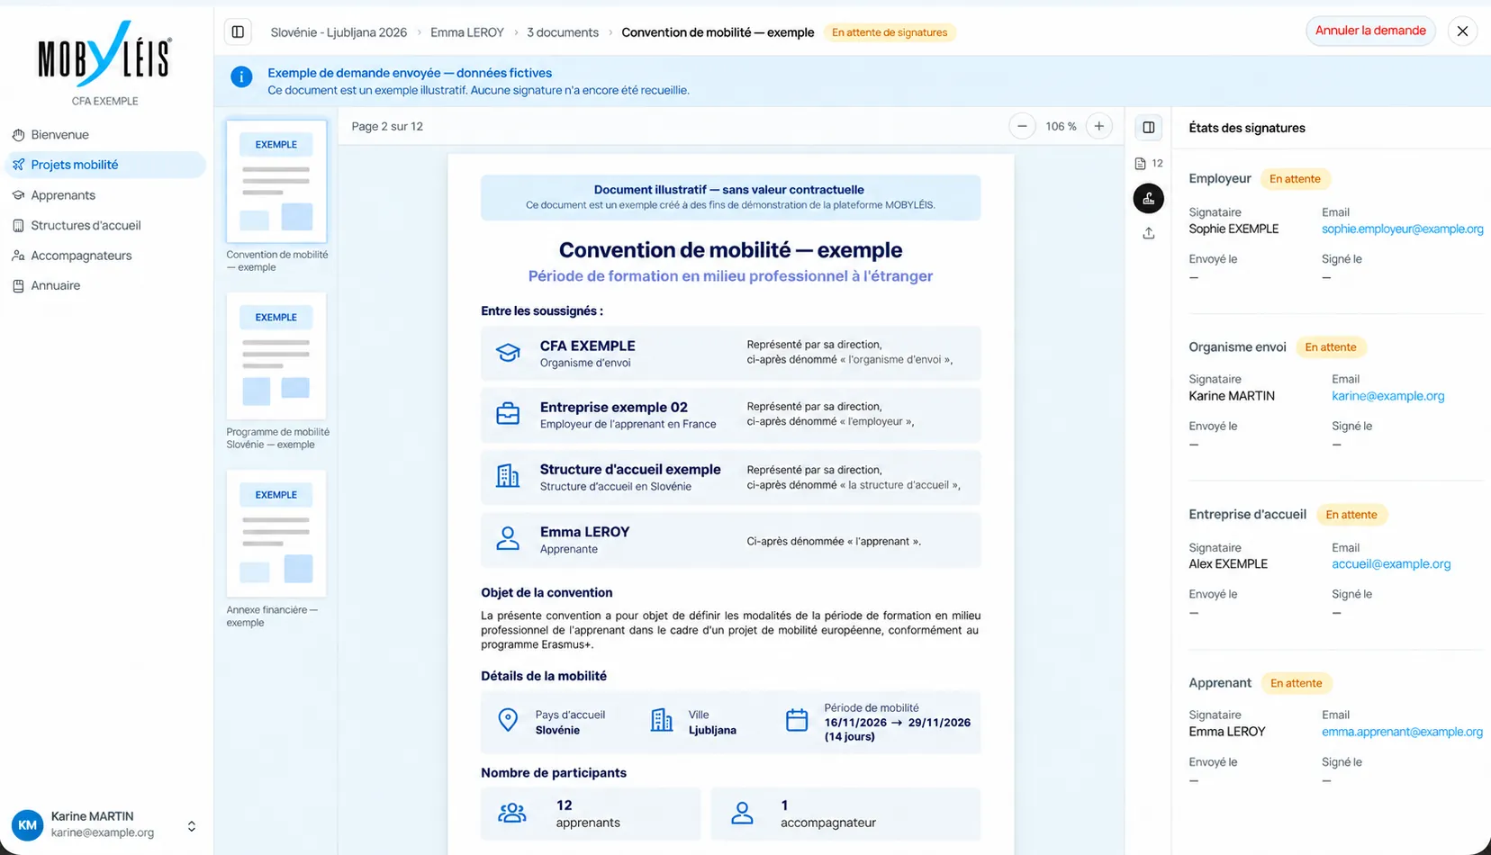Toggle the sidebar panel icon in the breadcrumb bar
Screen dimensions: 1491x855
coord(238,32)
